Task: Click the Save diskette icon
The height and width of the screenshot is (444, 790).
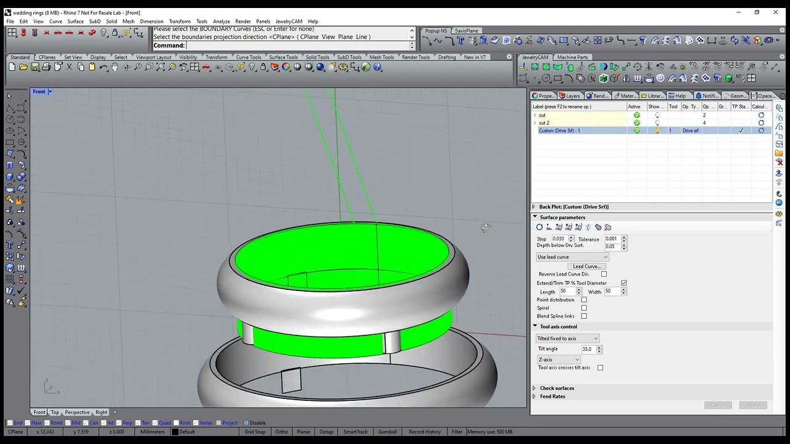Action: (35, 67)
